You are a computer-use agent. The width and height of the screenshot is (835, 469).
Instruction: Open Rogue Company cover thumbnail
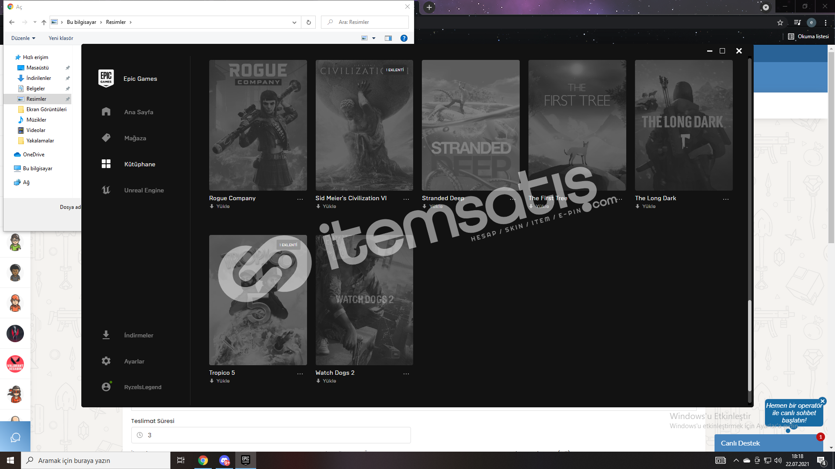click(x=258, y=125)
